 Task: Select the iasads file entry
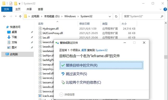(48, 46)
